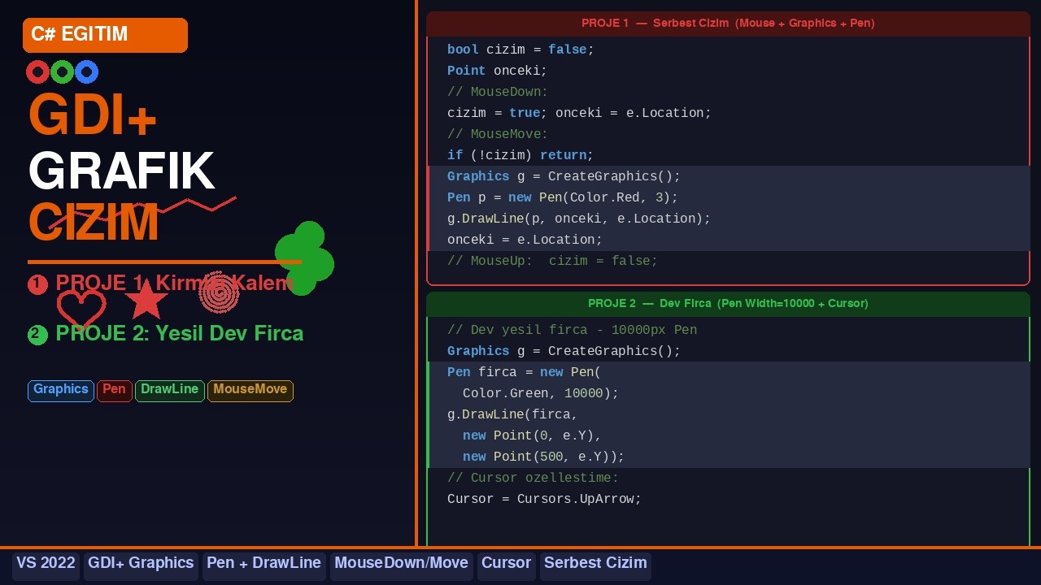Click the line 'bool cizim = false;'
1041x585 pixels.
click(520, 50)
